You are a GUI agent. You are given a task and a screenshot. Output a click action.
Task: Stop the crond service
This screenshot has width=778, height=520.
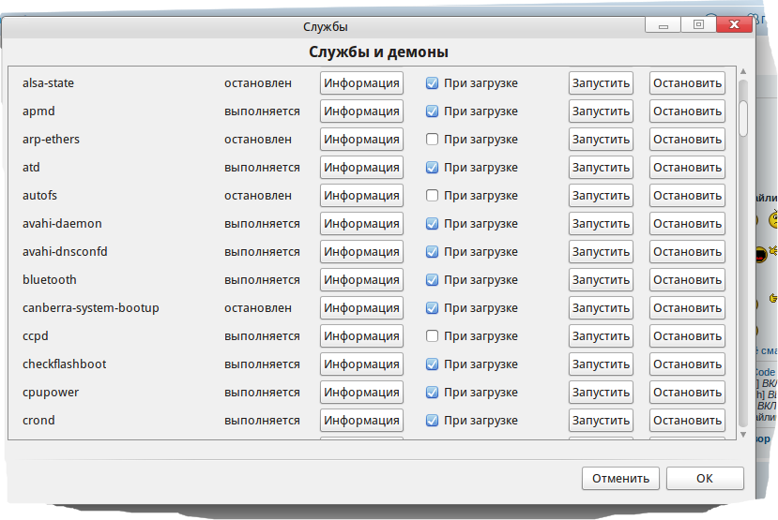(687, 421)
